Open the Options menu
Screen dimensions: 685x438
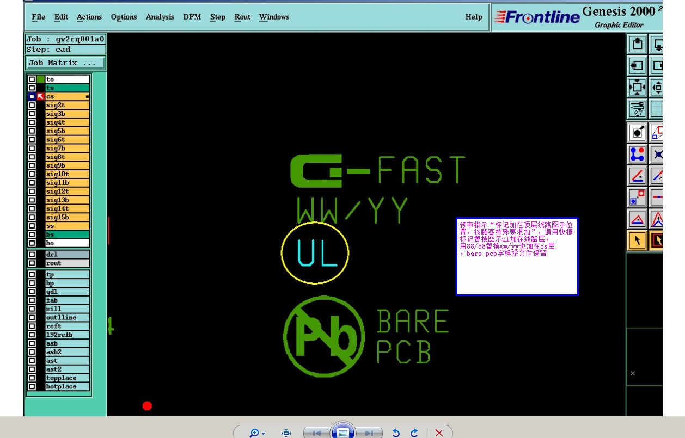click(124, 17)
